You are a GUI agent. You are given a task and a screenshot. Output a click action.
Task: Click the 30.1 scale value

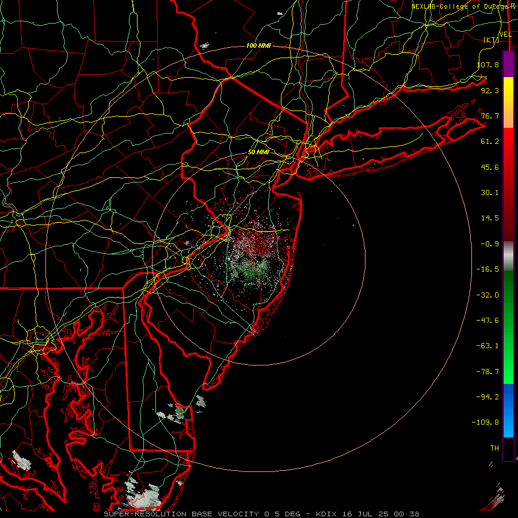click(x=490, y=193)
